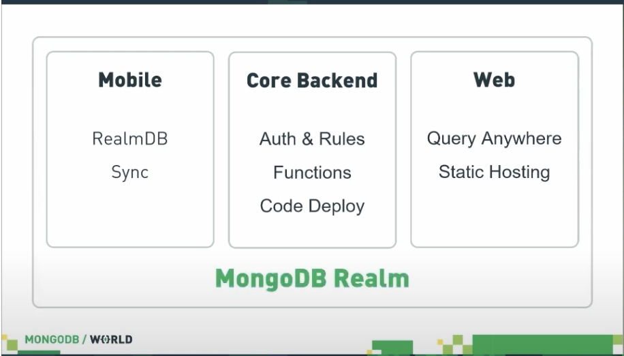Select the Auth & Rules item
The height and width of the screenshot is (356, 624).
pos(312,139)
